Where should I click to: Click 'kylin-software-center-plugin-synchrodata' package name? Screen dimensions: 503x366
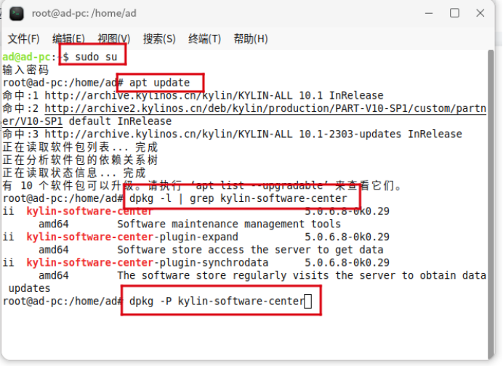[x=148, y=262]
